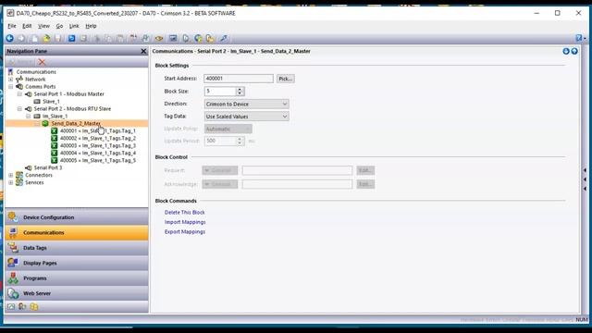Collapse Serial Port 1 - Modbus Master node
The height and width of the screenshot is (333, 592).
click(19, 94)
